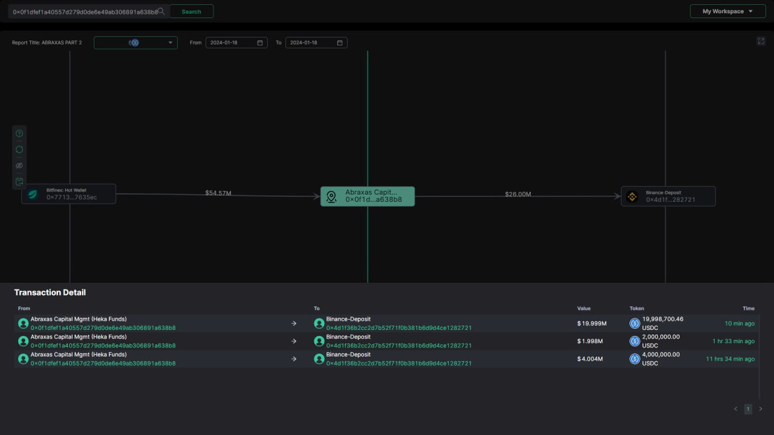Open the sender address link in the $4.004M row
This screenshot has width=774, height=435.
103,363
